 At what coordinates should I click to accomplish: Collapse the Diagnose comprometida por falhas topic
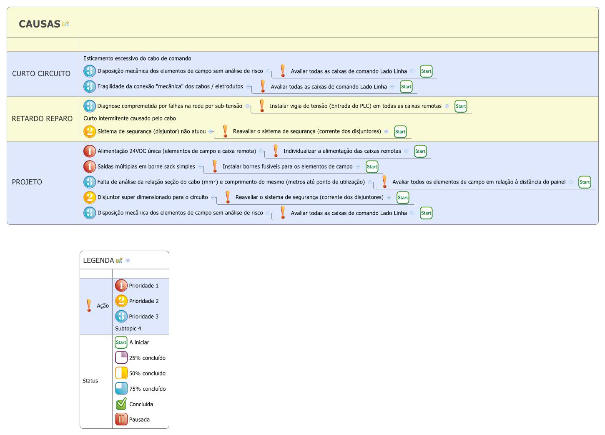pyautogui.click(x=247, y=106)
